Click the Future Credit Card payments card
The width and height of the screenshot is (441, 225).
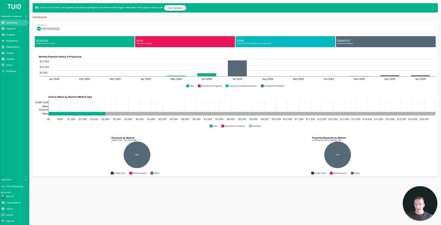pos(285,42)
